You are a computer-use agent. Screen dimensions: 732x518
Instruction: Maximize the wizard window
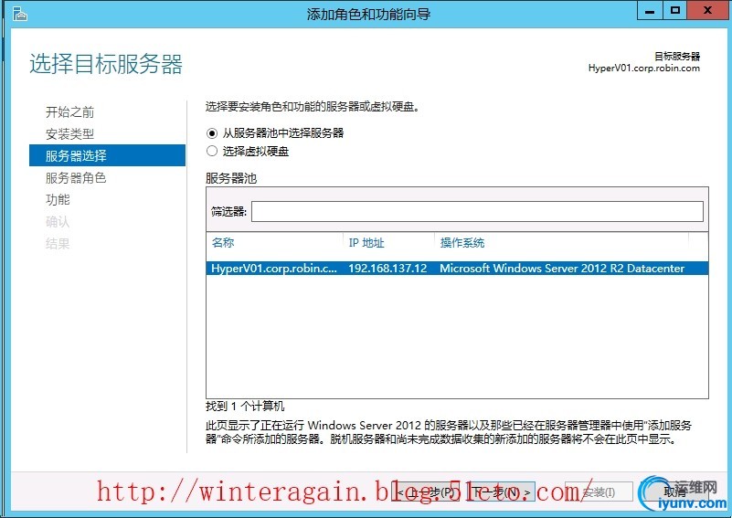point(674,11)
